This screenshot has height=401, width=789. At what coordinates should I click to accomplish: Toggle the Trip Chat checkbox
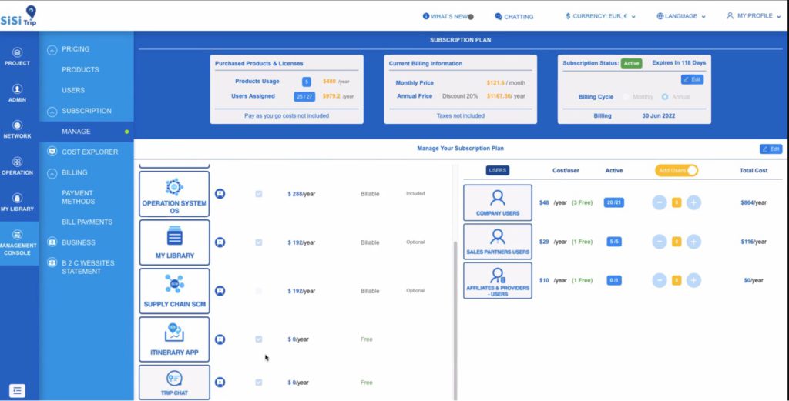click(259, 383)
